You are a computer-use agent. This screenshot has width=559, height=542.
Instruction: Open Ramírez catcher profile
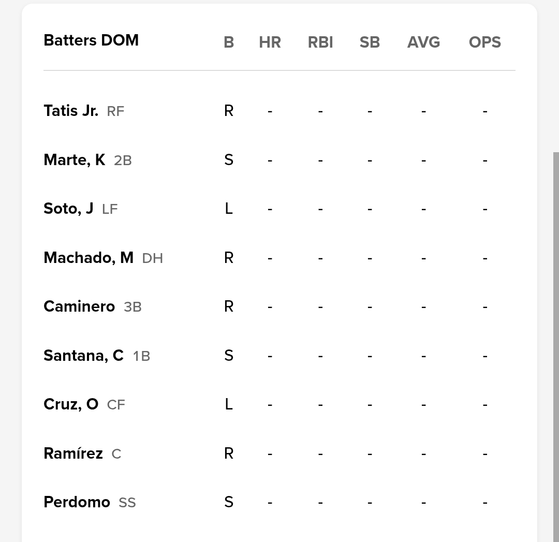(x=73, y=453)
